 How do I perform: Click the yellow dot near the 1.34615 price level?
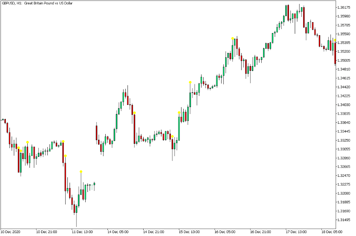[190, 82]
